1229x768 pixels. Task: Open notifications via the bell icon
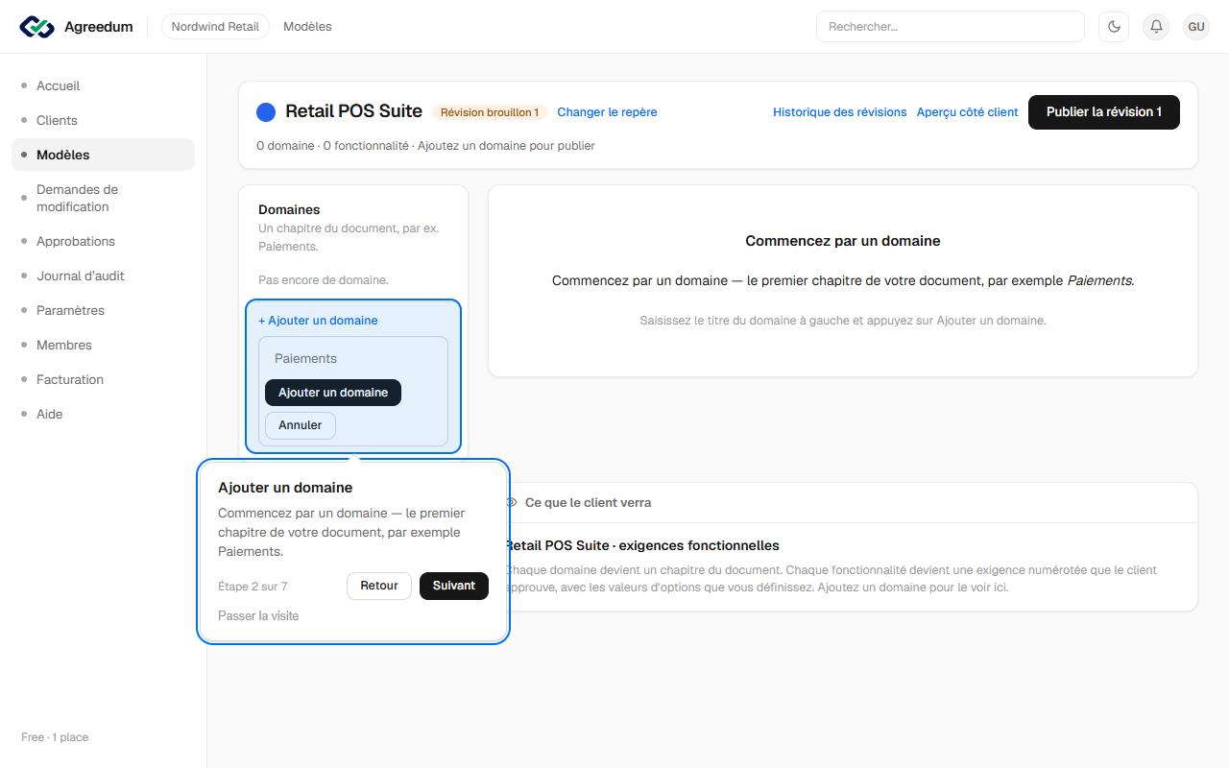(1156, 27)
